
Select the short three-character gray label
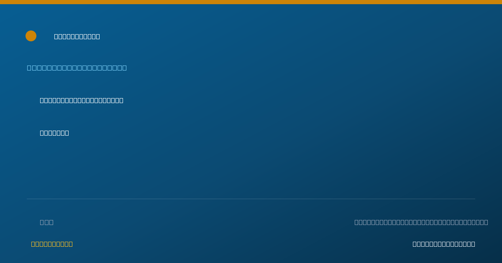click(x=47, y=222)
